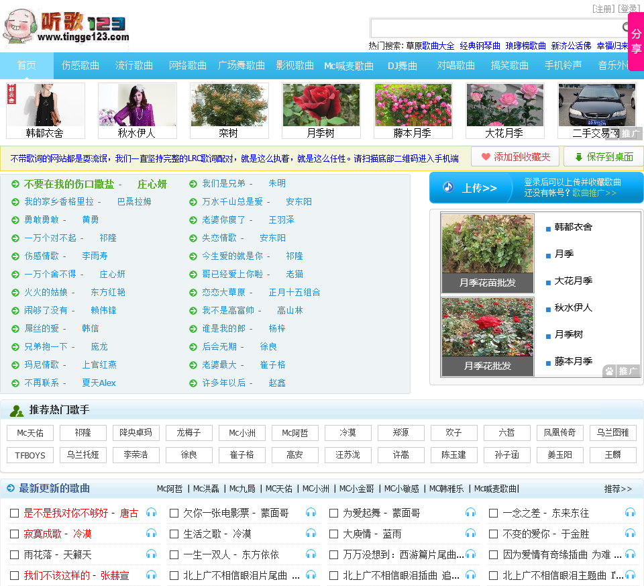
Task: Click the search input field
Action: pyautogui.click(x=497, y=28)
